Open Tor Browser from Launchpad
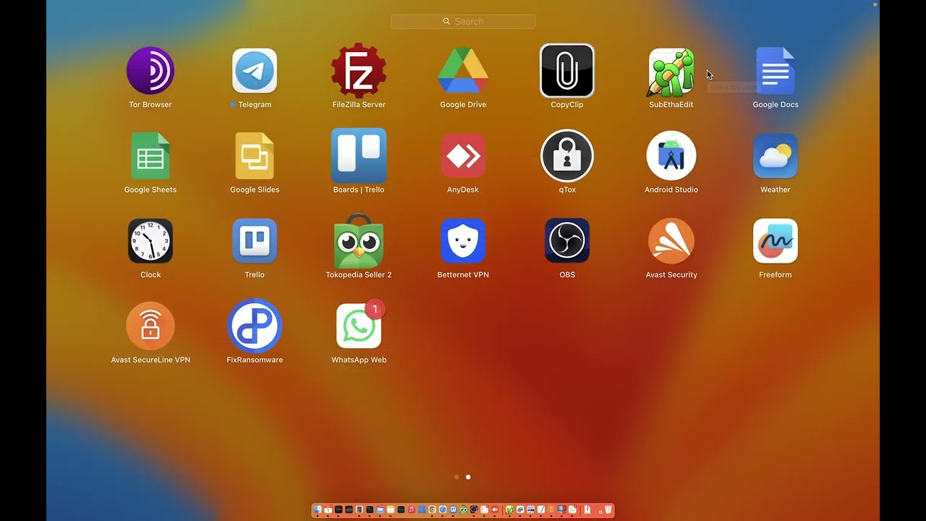 [150, 71]
